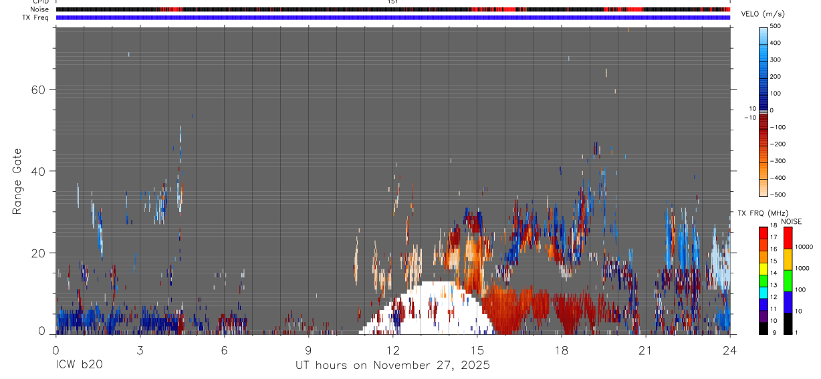Click the black-and-red Noise strip at top

(x=392, y=9)
